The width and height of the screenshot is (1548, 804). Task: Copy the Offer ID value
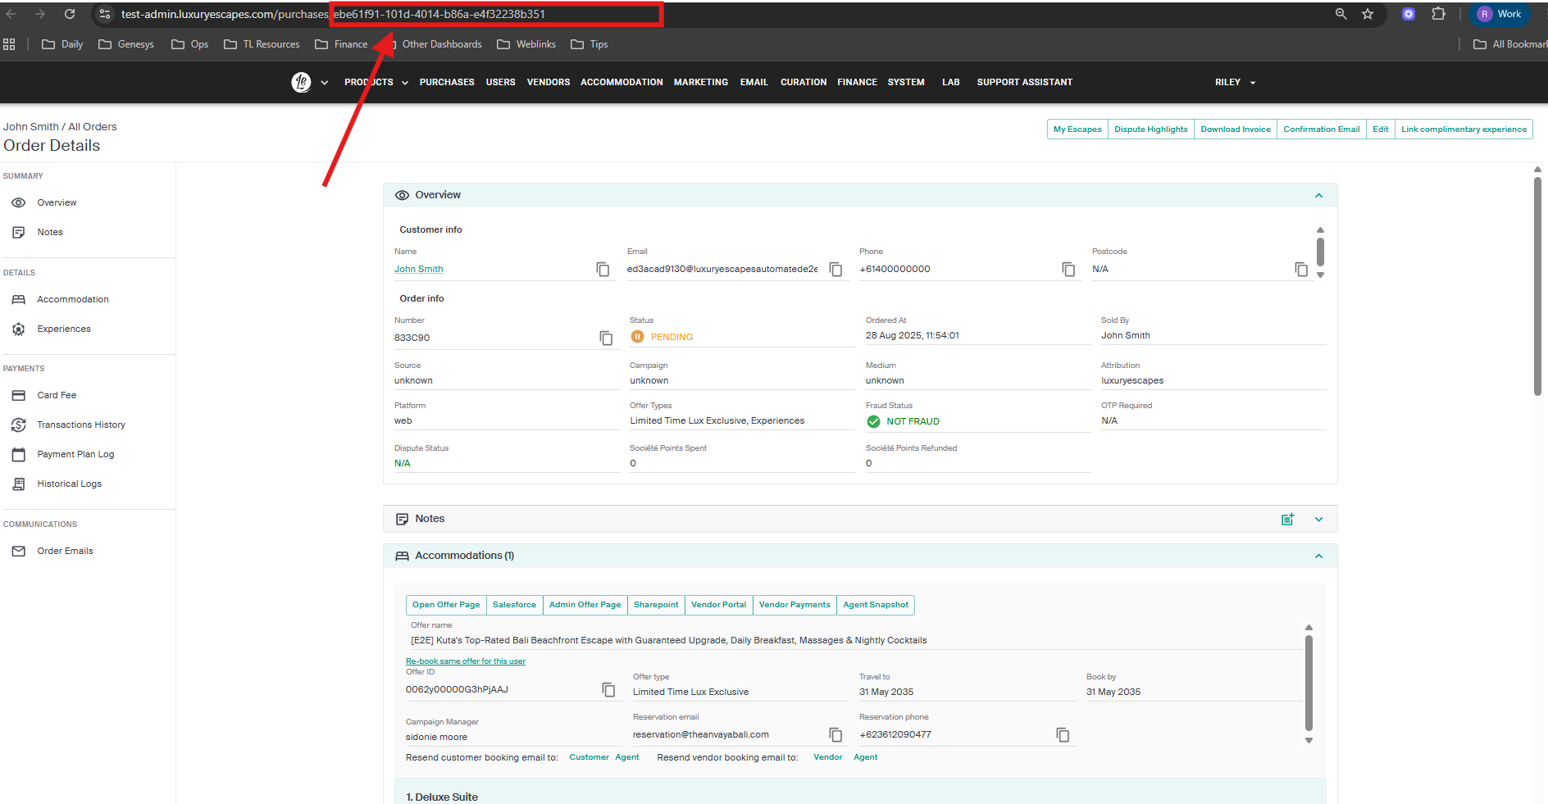point(608,690)
